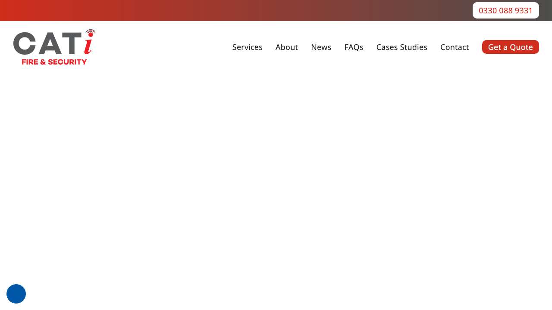
Task: Open the News section
Action: click(321, 47)
